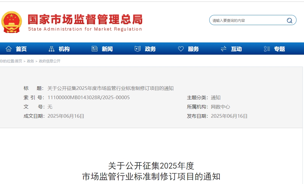Image resolution: width=304 pixels, height=184 pixels.
Task: Open the 服务 navigation item
Action: (193, 49)
